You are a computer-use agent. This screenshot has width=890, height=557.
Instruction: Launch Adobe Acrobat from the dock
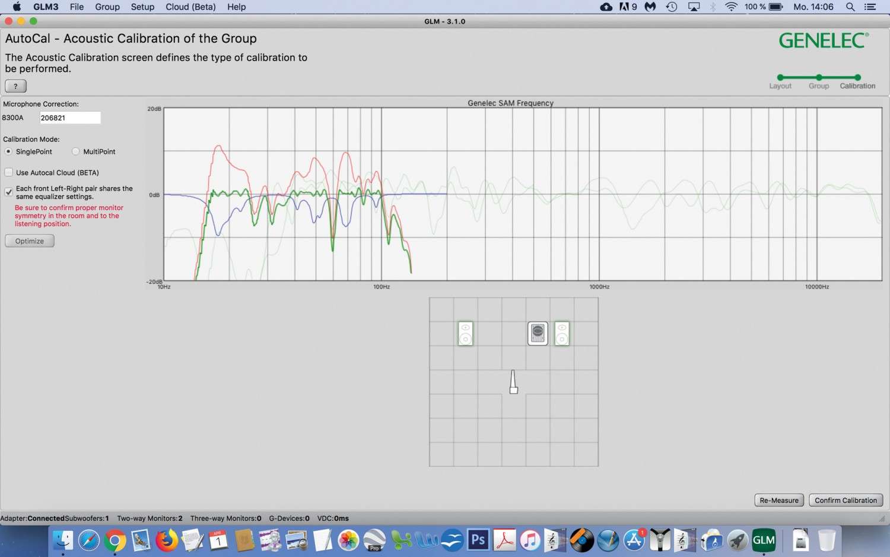[x=504, y=540]
